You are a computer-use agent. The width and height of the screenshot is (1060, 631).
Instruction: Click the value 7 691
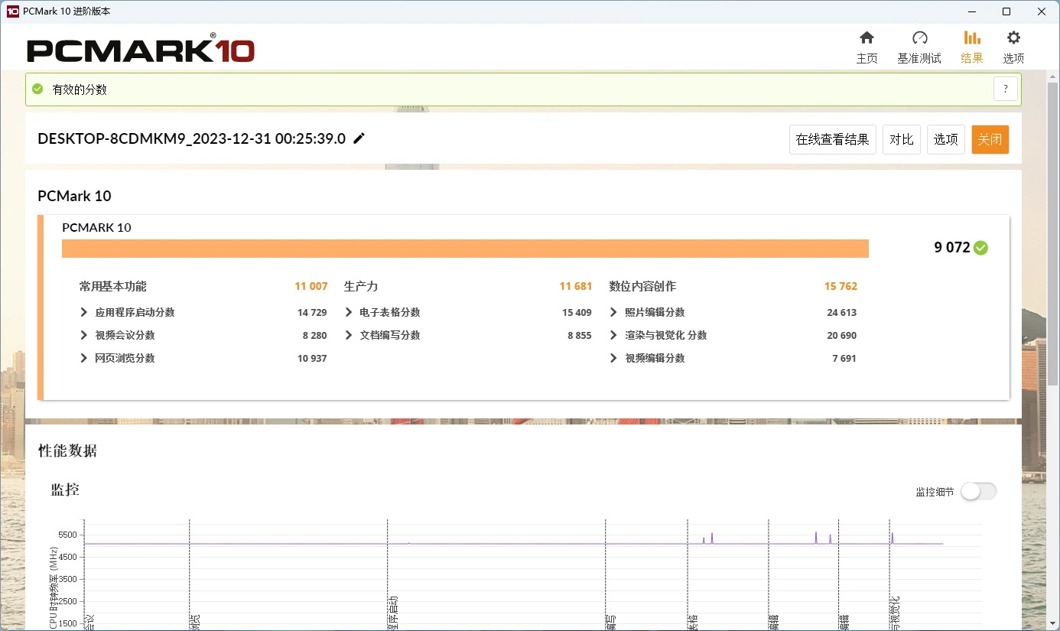tap(844, 358)
